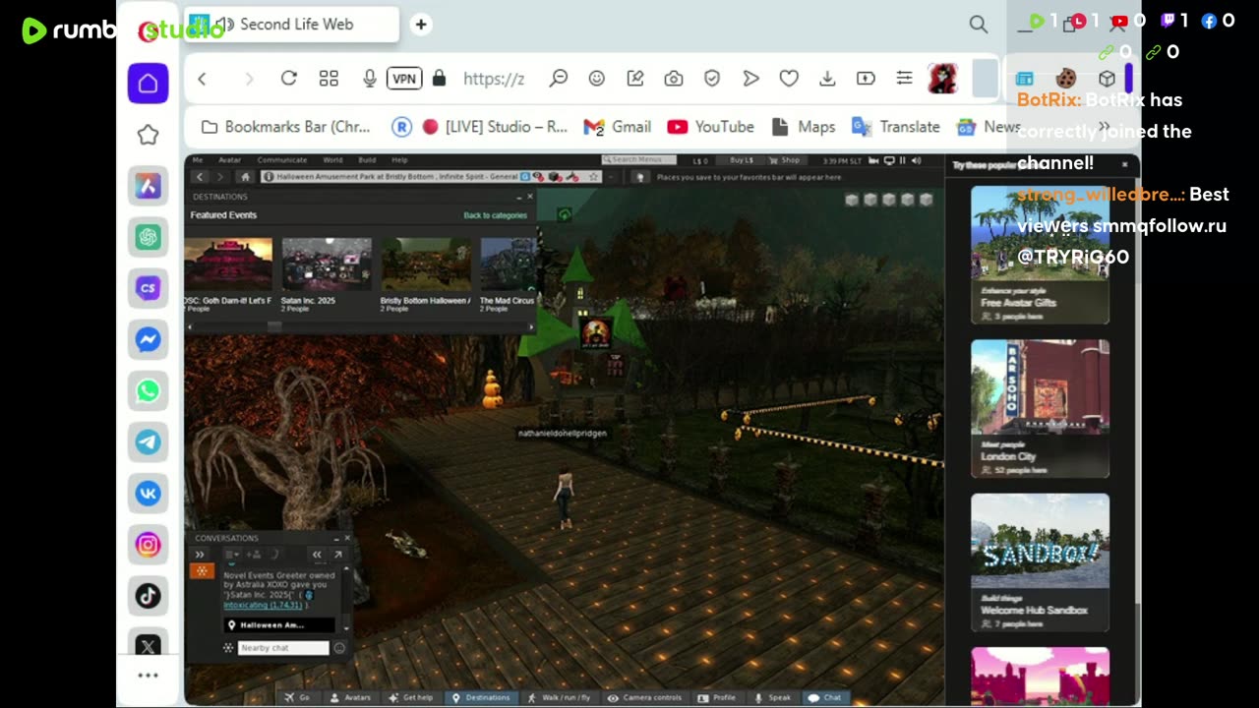Open Telegram in the browser sidebar
1259x708 pixels.
point(148,442)
